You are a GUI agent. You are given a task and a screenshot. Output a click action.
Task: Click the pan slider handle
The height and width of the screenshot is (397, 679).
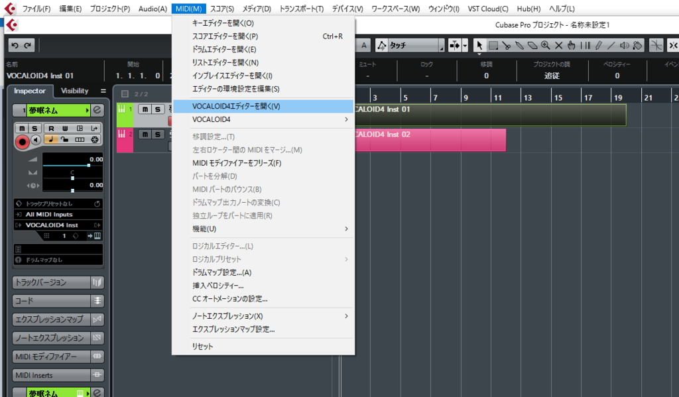pos(72,178)
